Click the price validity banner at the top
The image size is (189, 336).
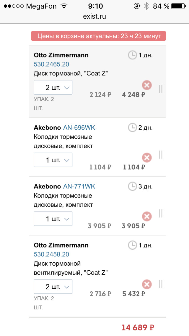[98, 35]
